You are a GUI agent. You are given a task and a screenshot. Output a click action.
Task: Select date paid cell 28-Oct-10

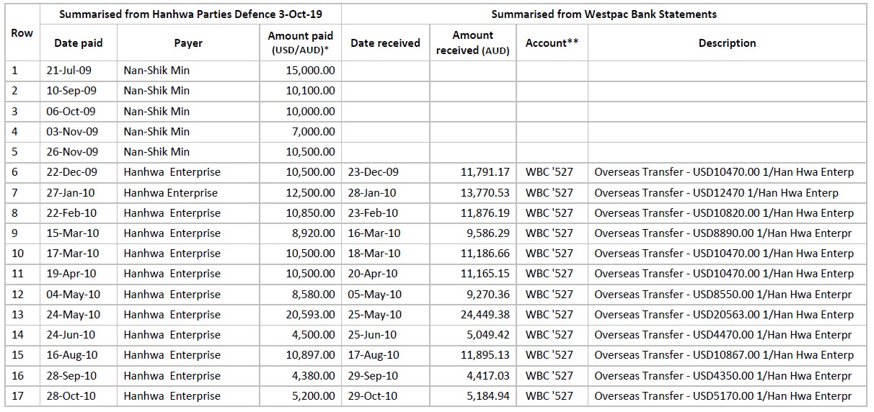tap(70, 395)
